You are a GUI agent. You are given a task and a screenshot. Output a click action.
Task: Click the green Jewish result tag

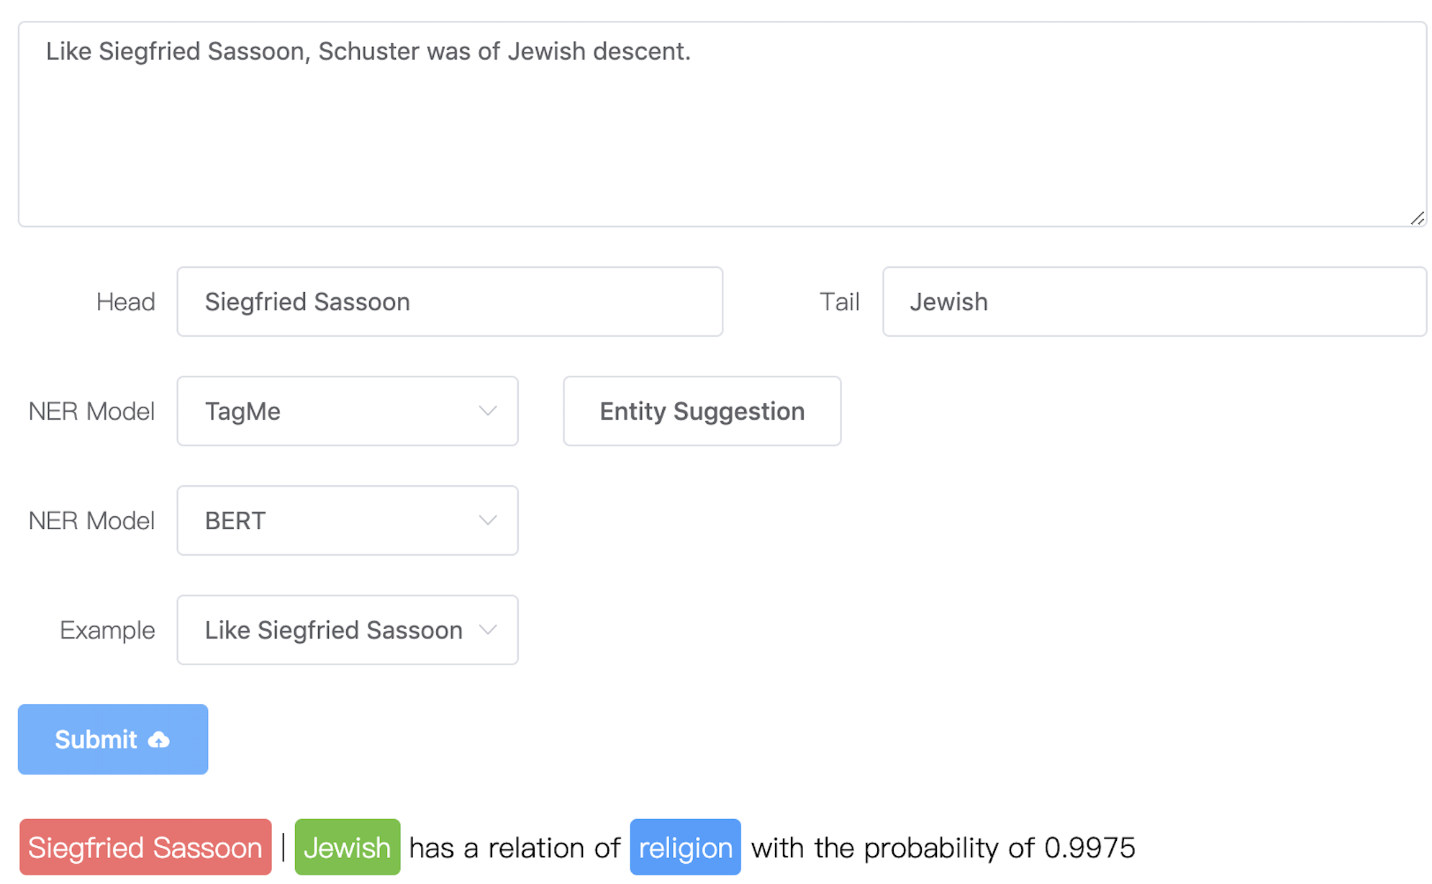(348, 847)
